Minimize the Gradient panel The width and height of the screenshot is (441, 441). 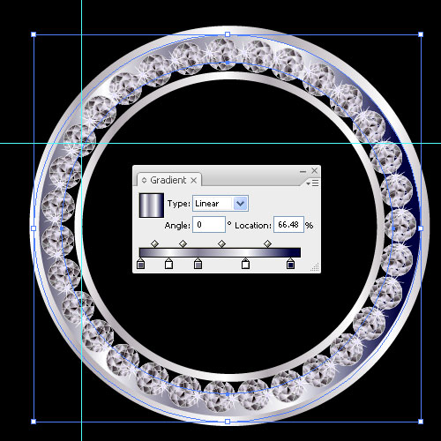303,171
